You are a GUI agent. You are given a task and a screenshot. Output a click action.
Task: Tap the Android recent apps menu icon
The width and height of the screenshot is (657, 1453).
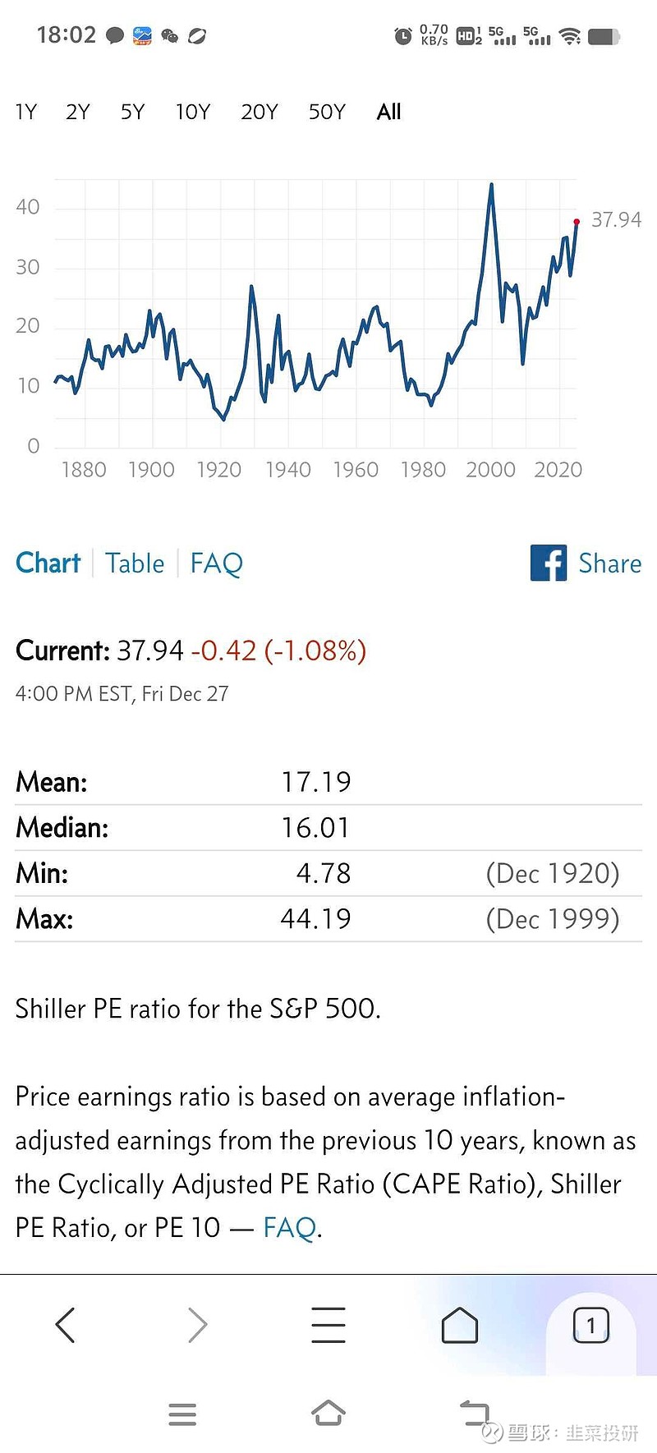tap(182, 1414)
